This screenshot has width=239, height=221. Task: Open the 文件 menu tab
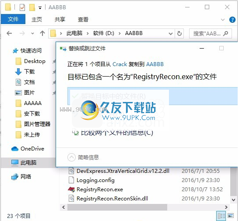click(x=13, y=19)
